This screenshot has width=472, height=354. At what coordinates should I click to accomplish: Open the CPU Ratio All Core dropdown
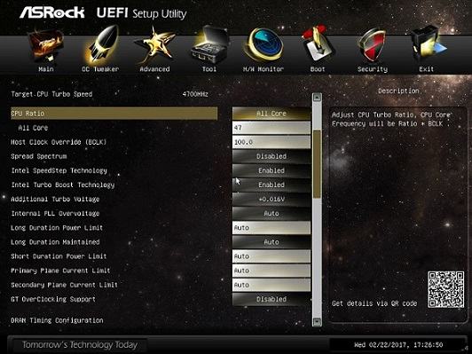coord(271,114)
